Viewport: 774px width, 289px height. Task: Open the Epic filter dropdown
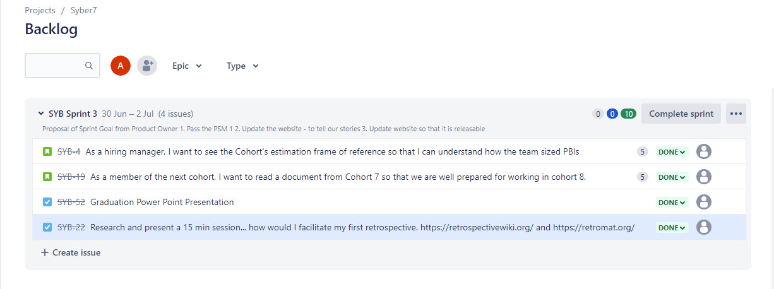(187, 66)
